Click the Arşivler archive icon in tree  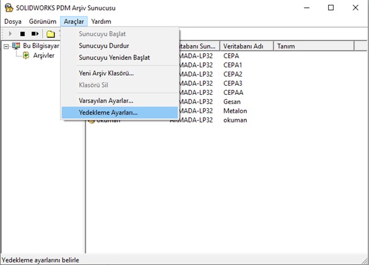pos(26,56)
